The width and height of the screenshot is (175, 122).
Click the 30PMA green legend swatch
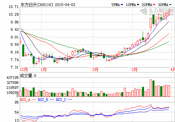[x=170, y=5]
